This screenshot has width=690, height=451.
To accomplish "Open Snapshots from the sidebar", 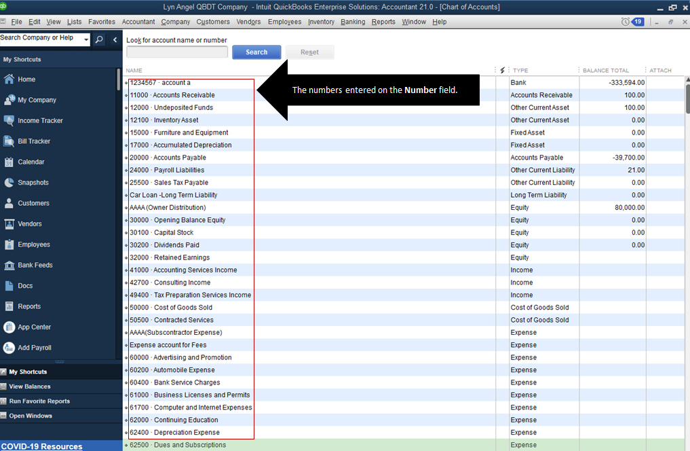I will 9,183.
